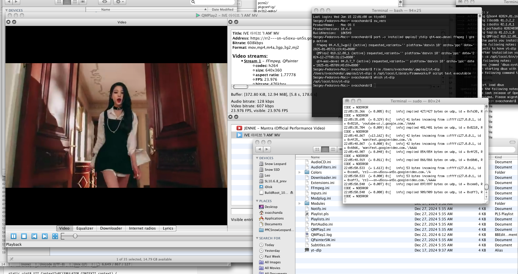The image size is (518, 274).
Task: Open iDisk from the sidebar
Action: [x=269, y=187]
